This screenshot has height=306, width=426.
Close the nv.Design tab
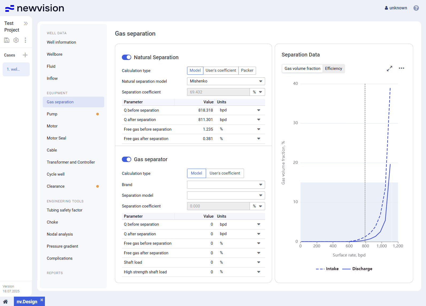(x=42, y=300)
